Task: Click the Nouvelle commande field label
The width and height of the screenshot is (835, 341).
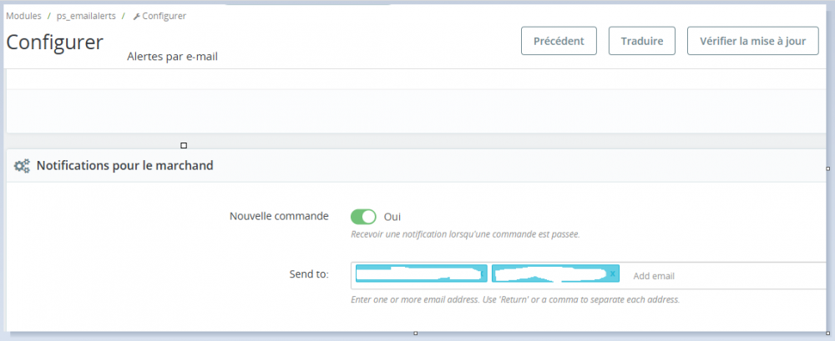Action: point(279,216)
